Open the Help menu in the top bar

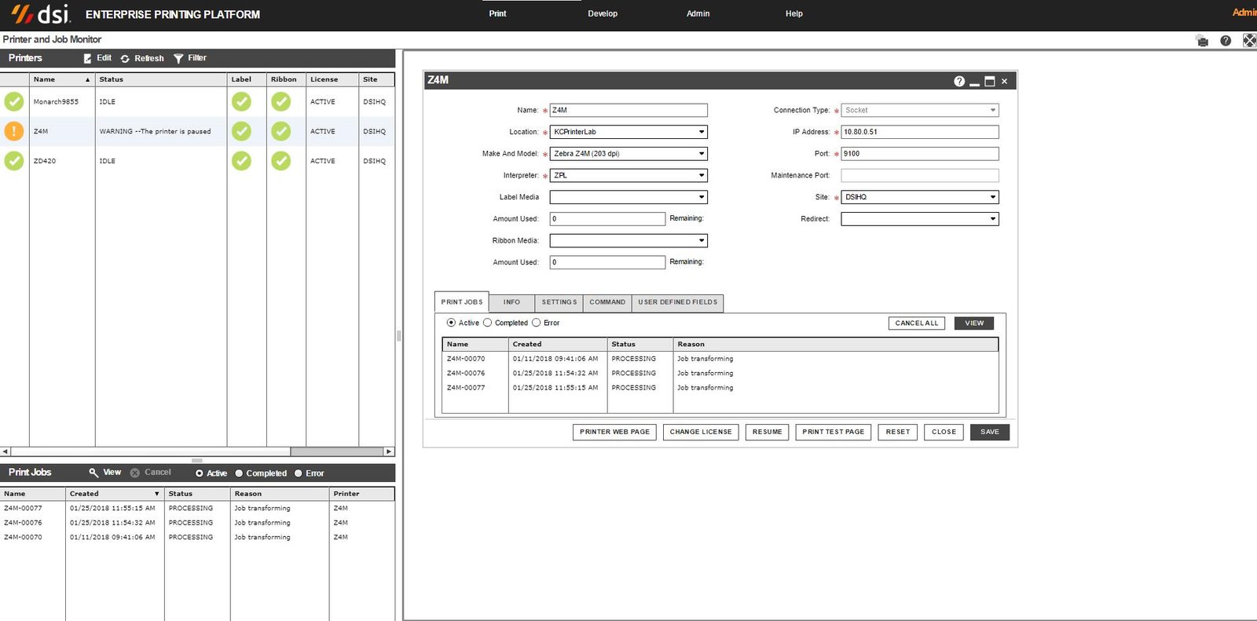[x=794, y=13]
